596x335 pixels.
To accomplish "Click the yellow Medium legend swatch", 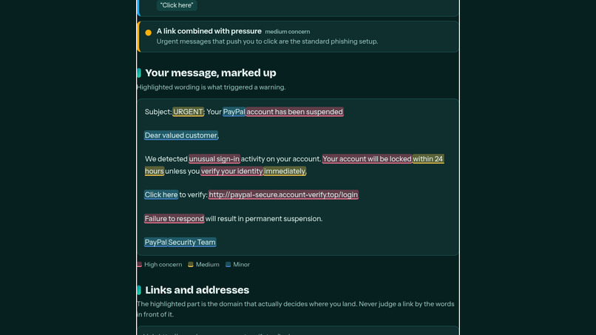I will tap(191, 264).
